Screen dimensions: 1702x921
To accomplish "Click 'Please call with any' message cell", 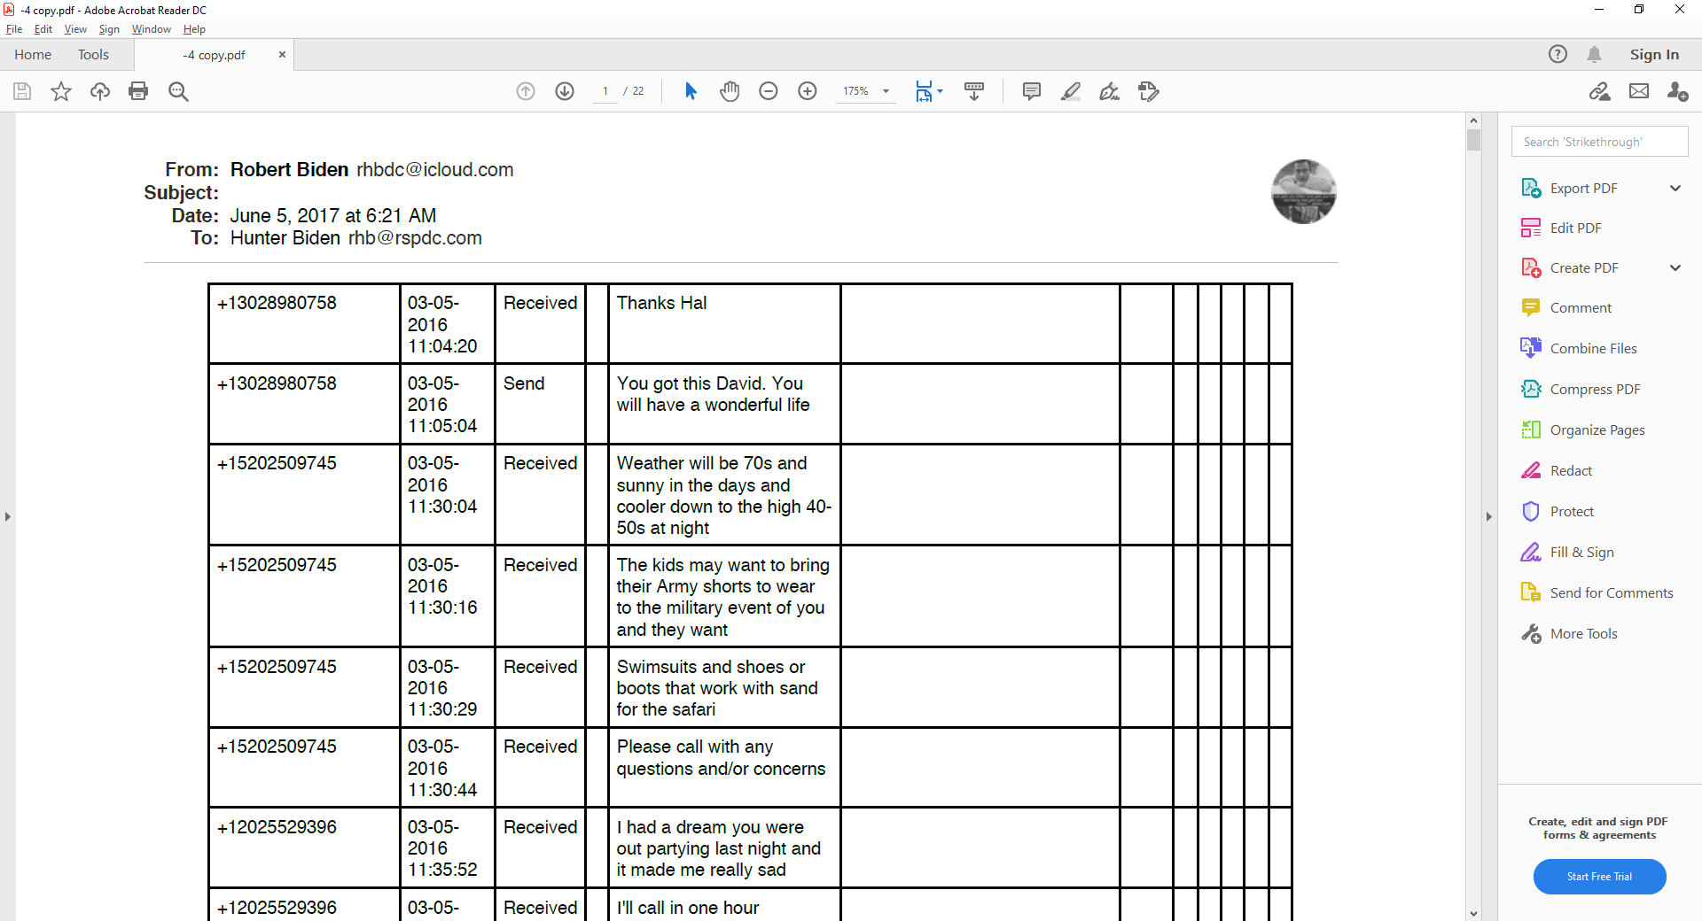I will pos(724,767).
